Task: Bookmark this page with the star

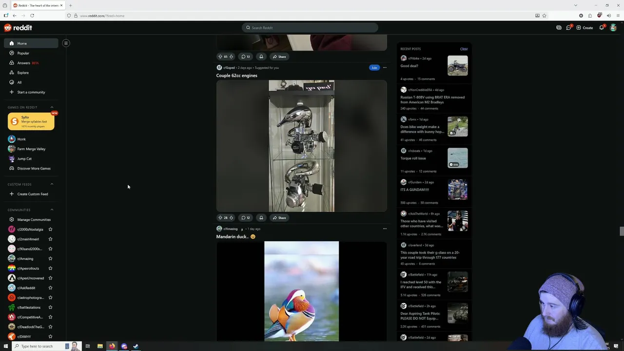Action: click(x=544, y=16)
